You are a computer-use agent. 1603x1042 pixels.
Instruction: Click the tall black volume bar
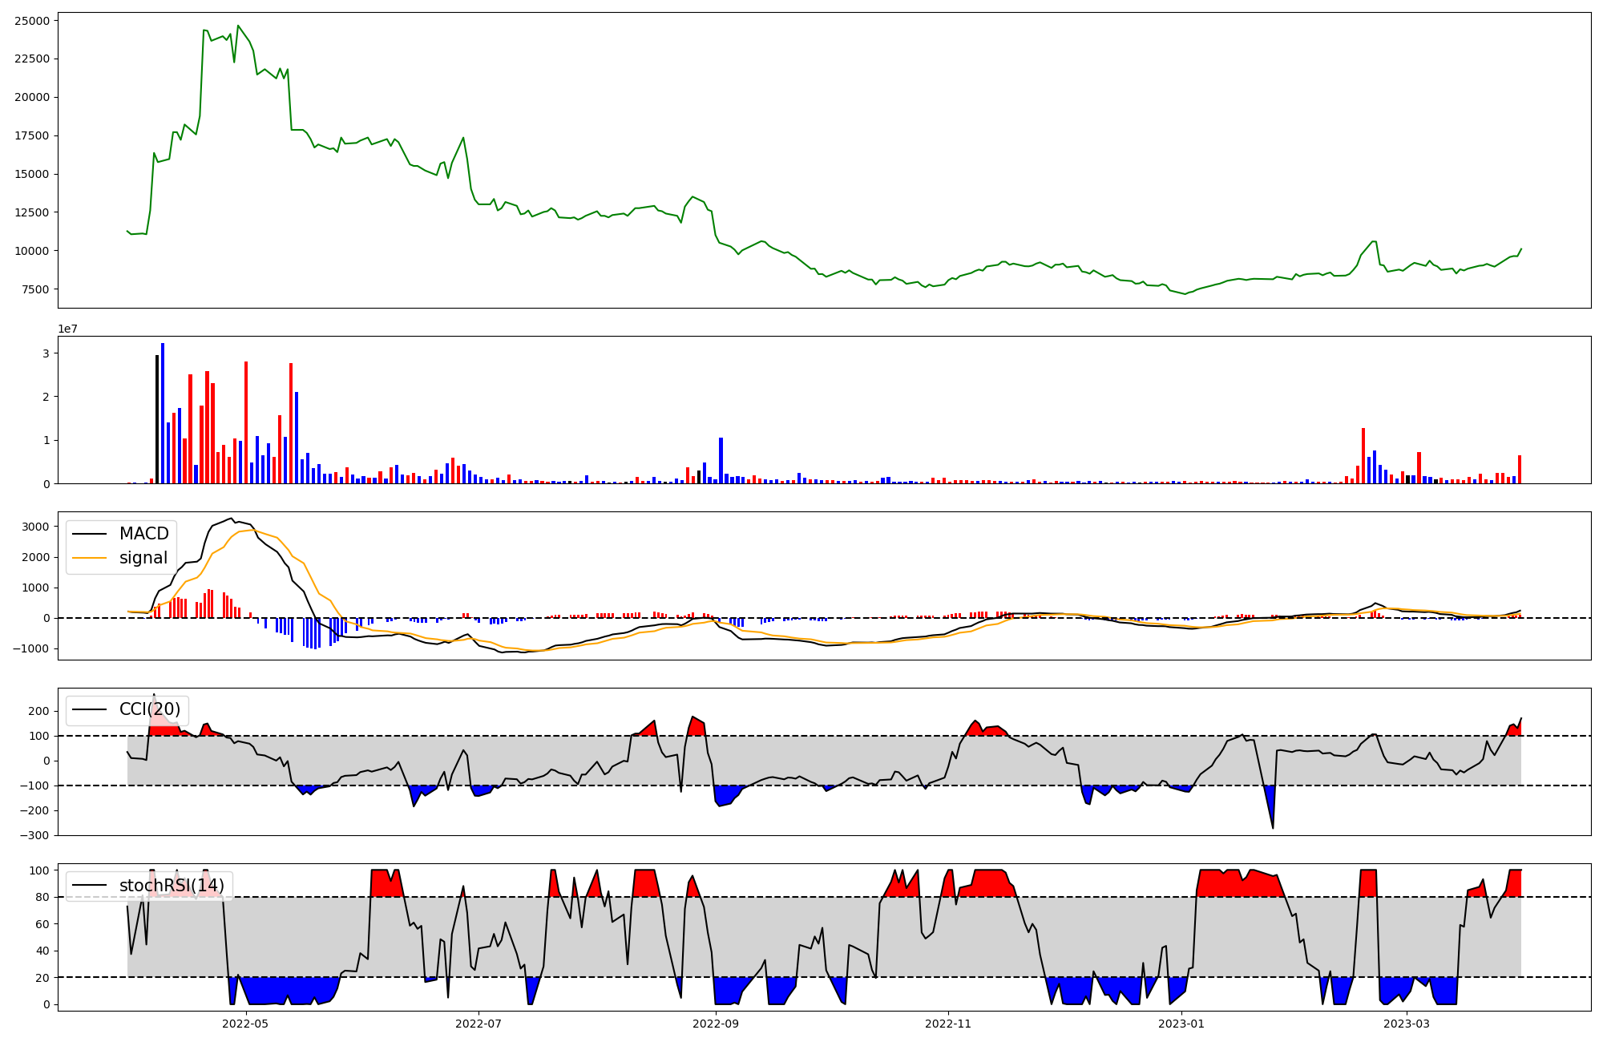click(x=157, y=418)
